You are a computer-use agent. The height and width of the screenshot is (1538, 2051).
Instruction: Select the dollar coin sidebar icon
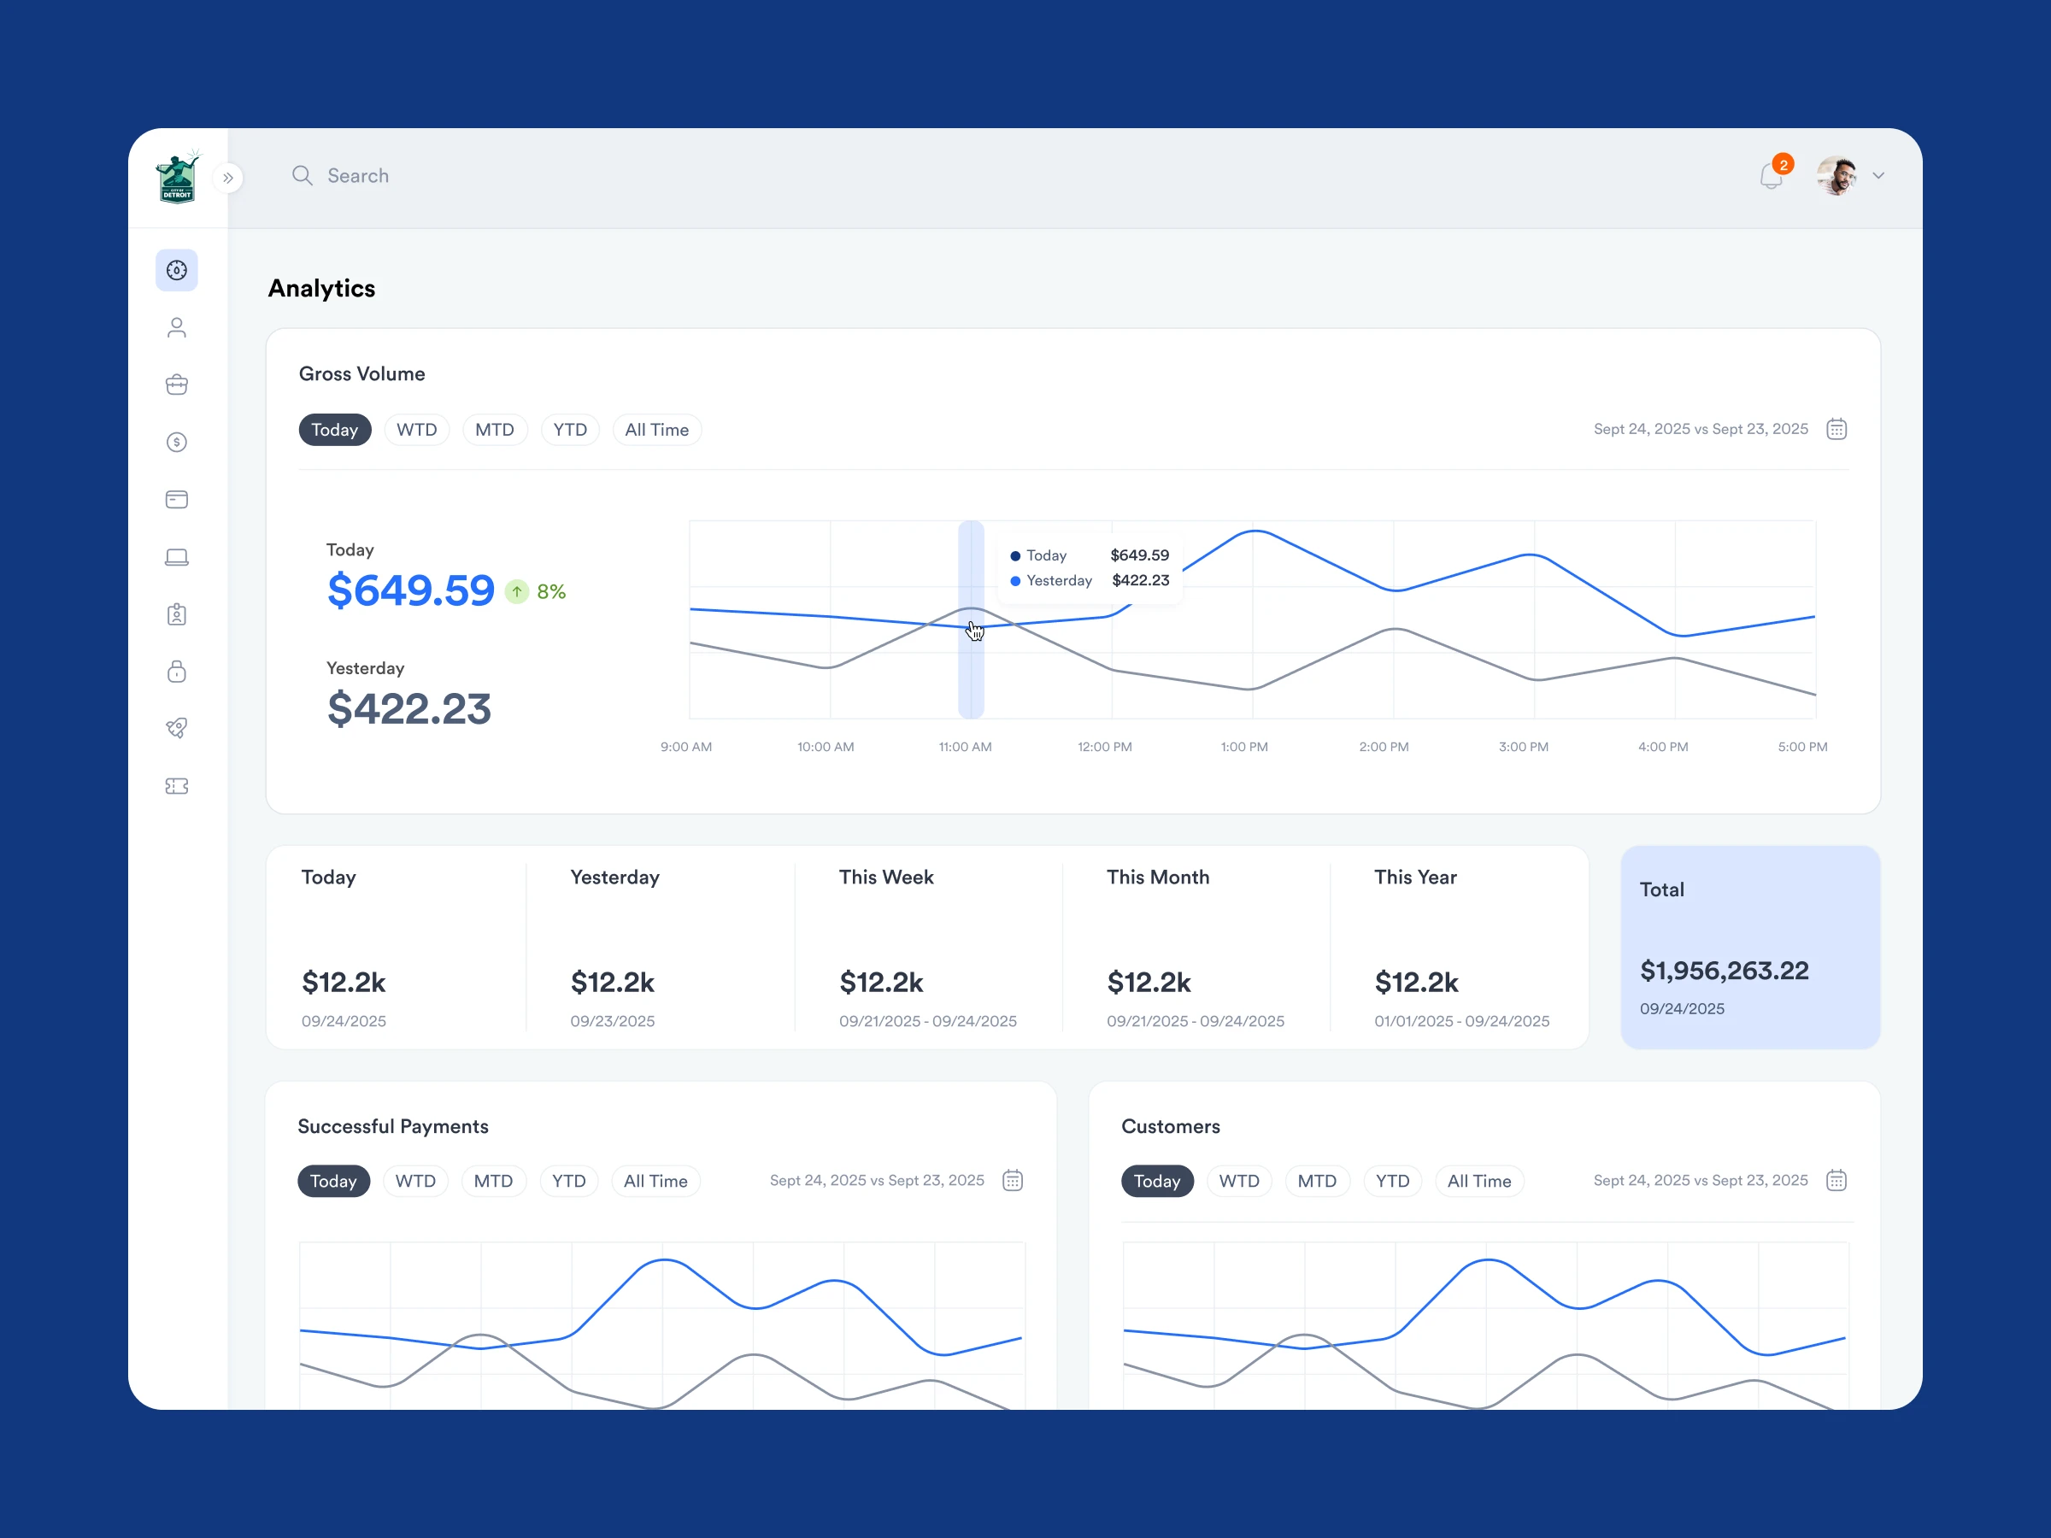(x=176, y=443)
